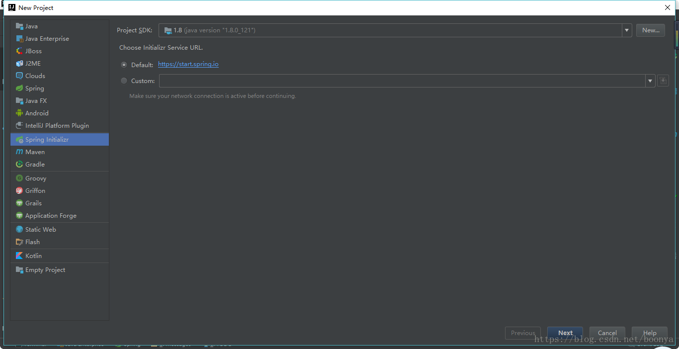The image size is (679, 349).
Task: Click the Next button
Action: coord(565,333)
